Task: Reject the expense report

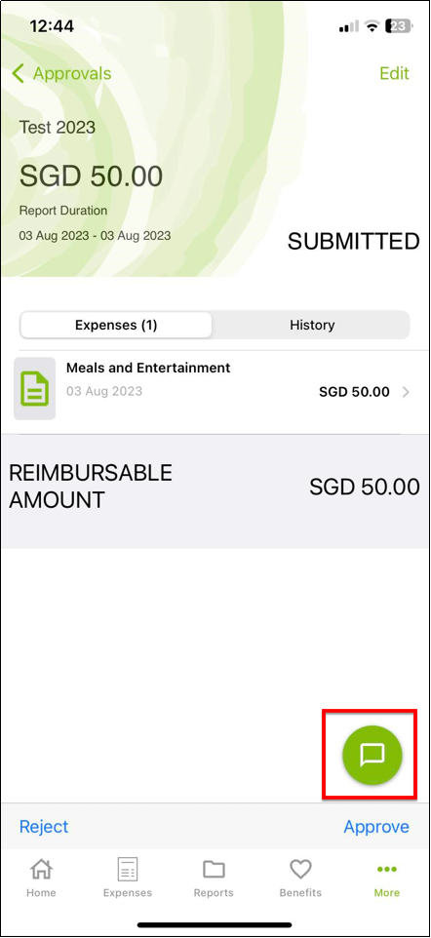Action: tap(44, 827)
